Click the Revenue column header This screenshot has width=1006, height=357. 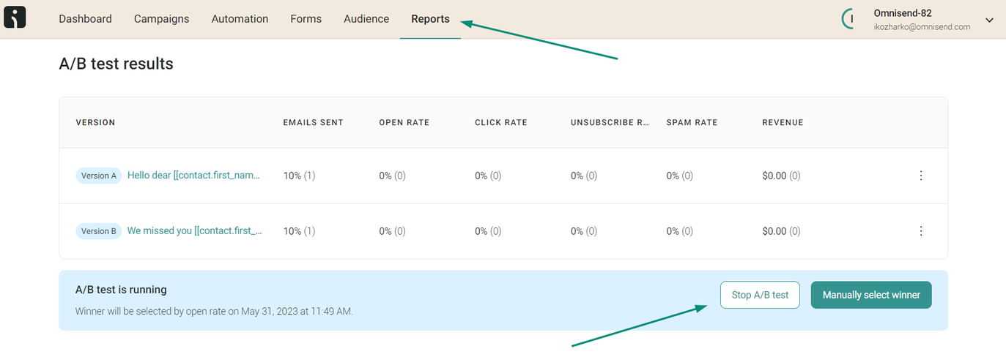(x=783, y=122)
